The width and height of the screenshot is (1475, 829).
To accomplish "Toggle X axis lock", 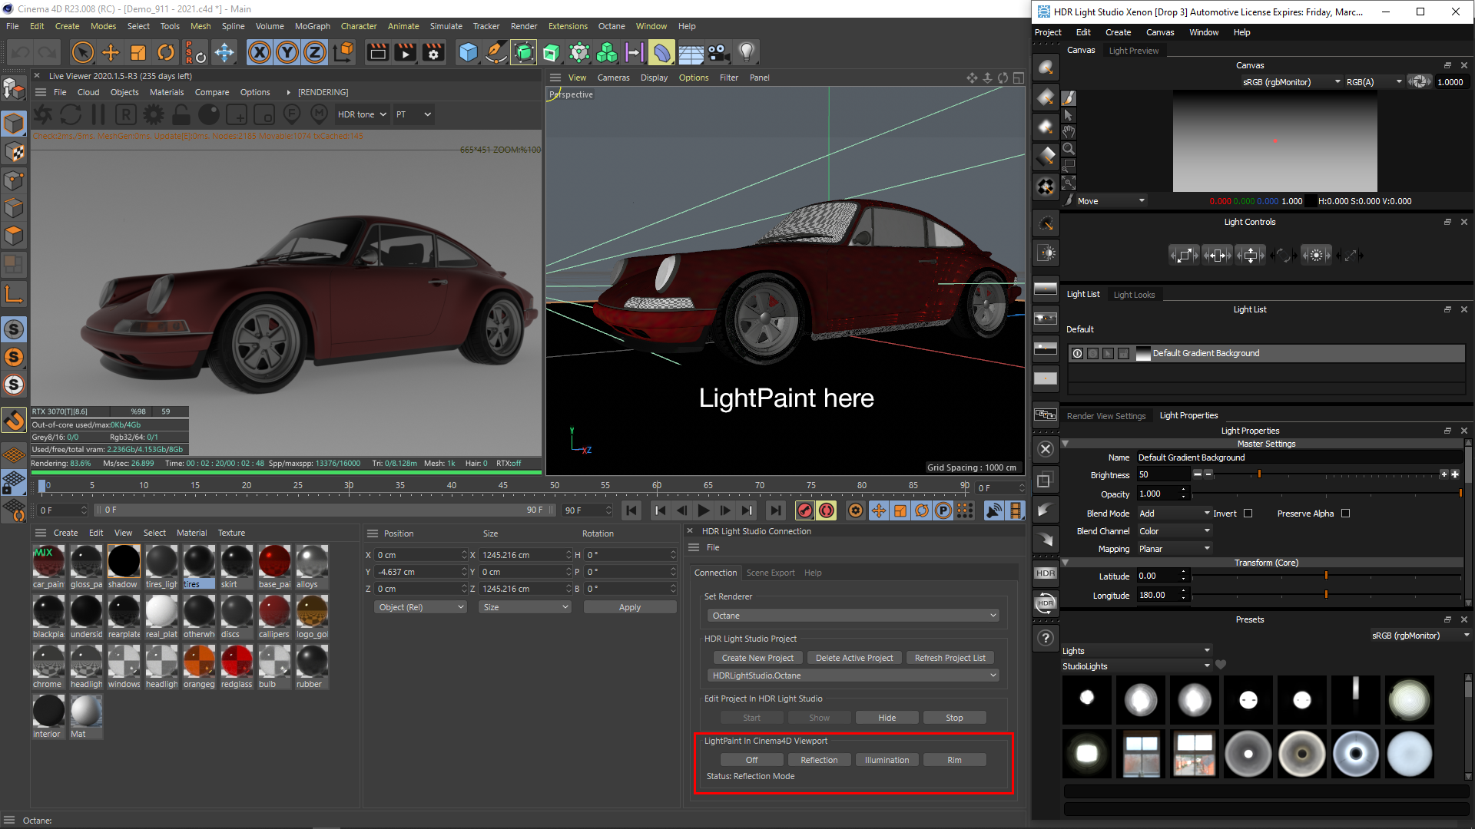I will pyautogui.click(x=260, y=52).
